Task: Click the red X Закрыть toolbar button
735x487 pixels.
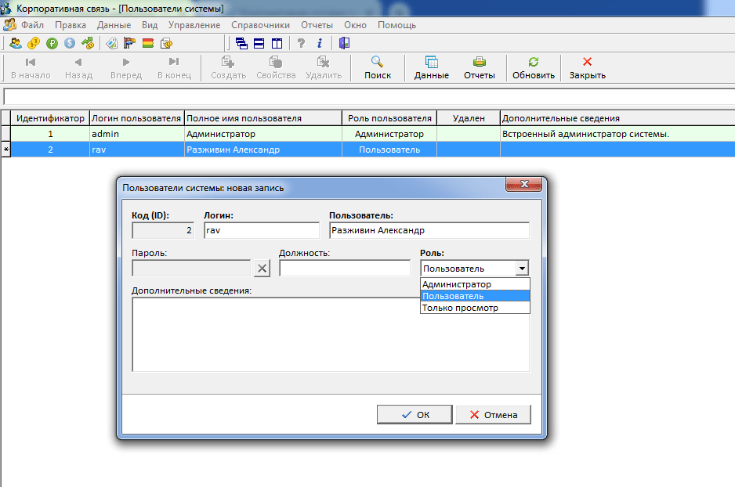Action: point(587,68)
